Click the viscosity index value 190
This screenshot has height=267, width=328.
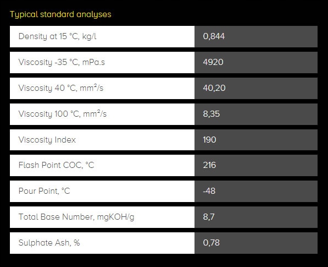[x=209, y=140]
